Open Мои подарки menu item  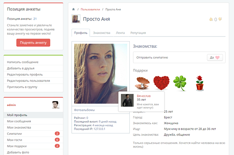(33, 146)
